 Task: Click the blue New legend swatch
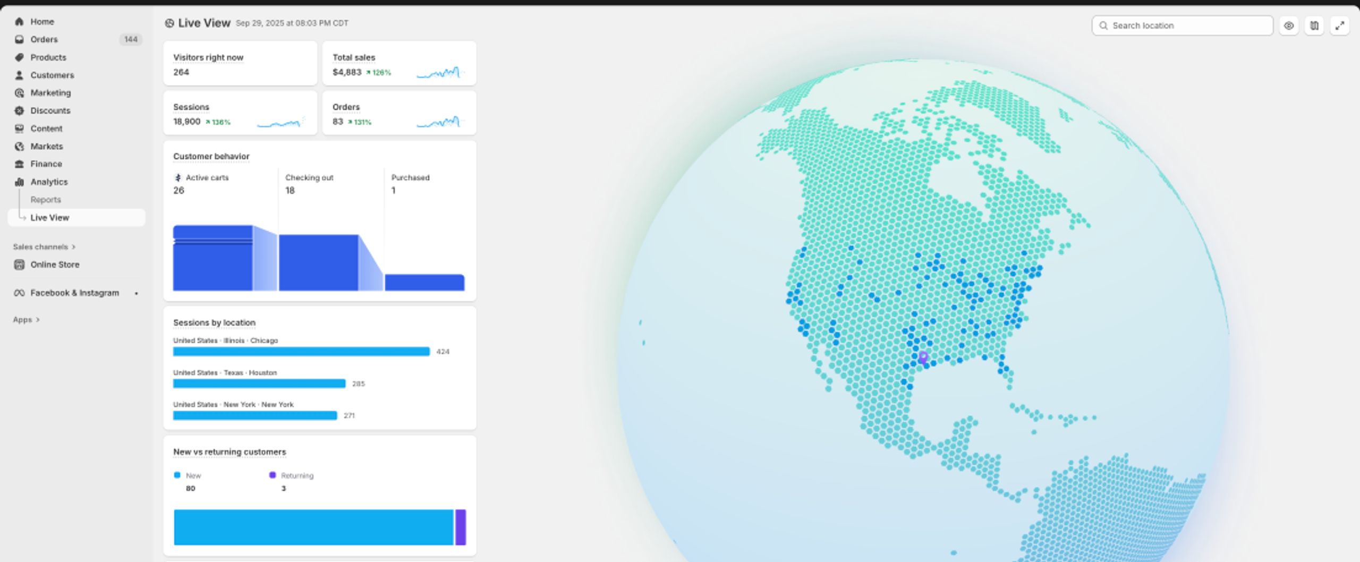coord(177,475)
